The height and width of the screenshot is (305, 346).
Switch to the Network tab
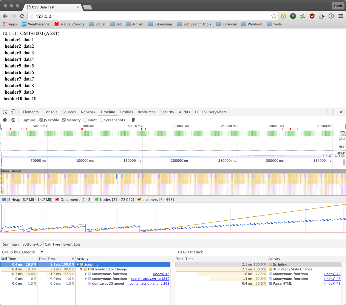point(88,112)
